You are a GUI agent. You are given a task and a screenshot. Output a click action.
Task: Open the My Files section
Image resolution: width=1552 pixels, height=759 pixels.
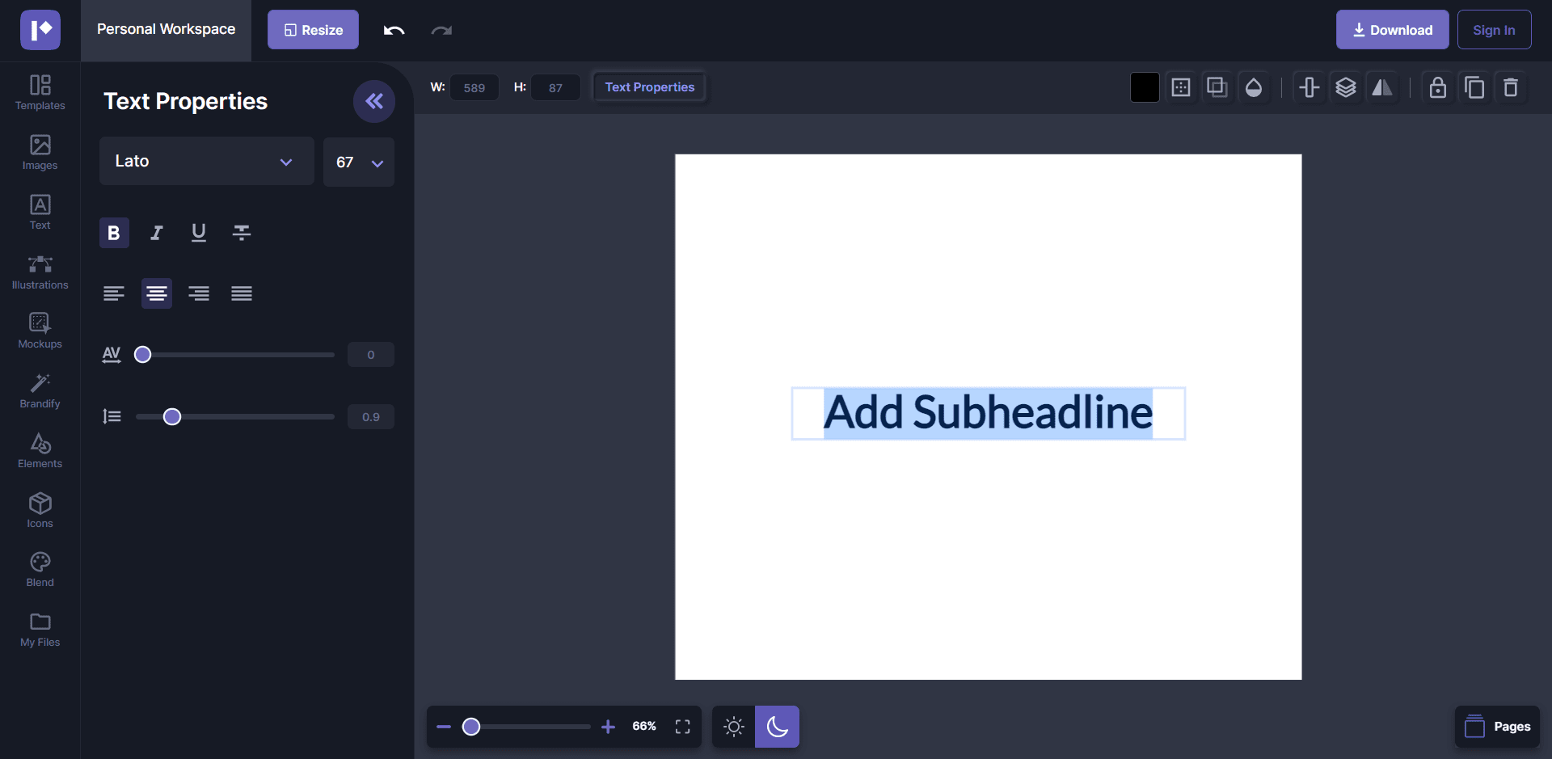[x=39, y=630]
